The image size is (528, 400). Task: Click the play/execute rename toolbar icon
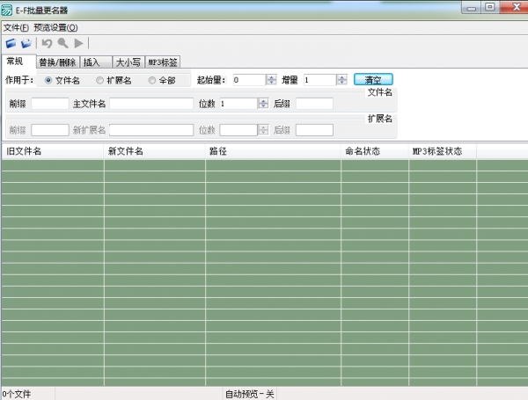(x=79, y=43)
